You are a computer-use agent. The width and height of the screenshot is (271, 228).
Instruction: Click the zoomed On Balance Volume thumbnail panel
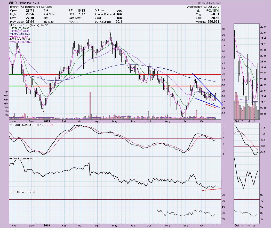tap(247, 173)
